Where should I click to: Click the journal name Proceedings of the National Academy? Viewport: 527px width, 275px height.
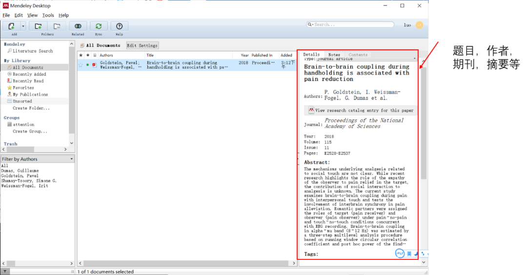click(x=364, y=124)
